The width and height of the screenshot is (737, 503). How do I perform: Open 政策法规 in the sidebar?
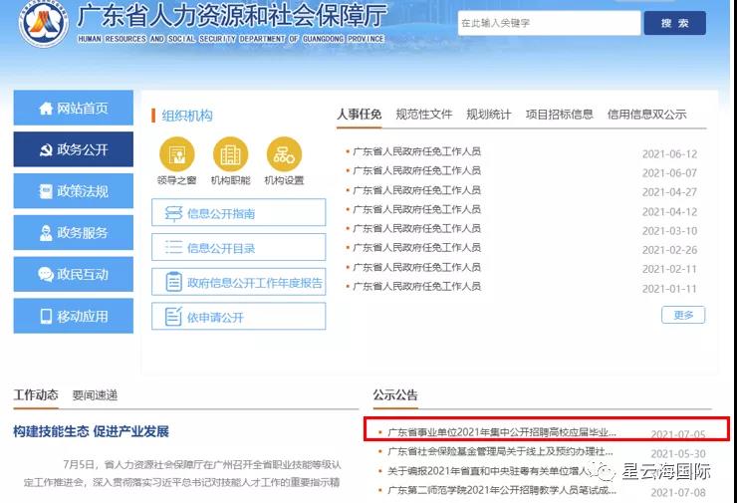pyautogui.click(x=74, y=191)
